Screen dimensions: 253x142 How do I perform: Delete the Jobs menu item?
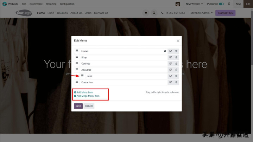pos(176,76)
